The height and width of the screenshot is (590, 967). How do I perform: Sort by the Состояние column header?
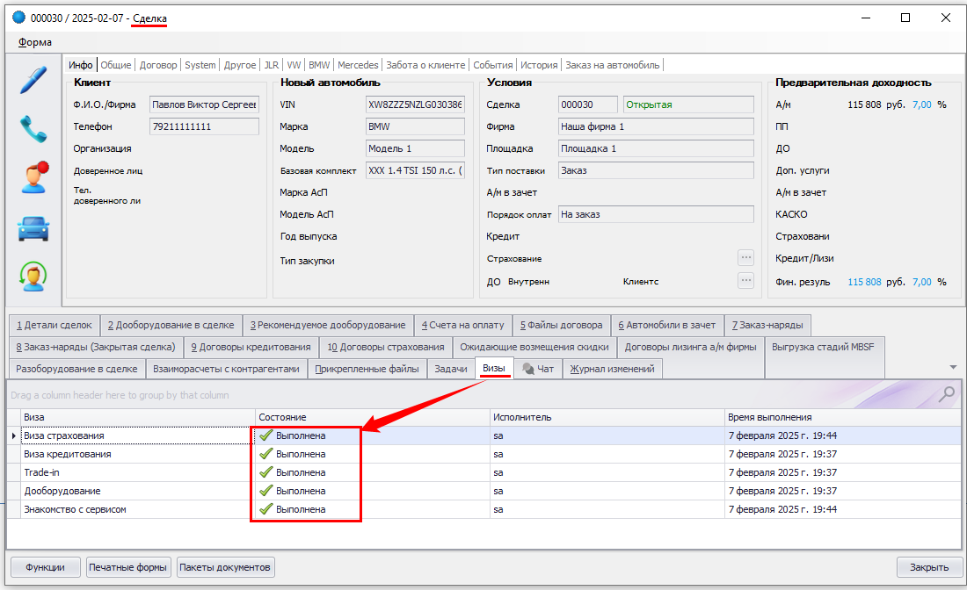[x=372, y=417]
